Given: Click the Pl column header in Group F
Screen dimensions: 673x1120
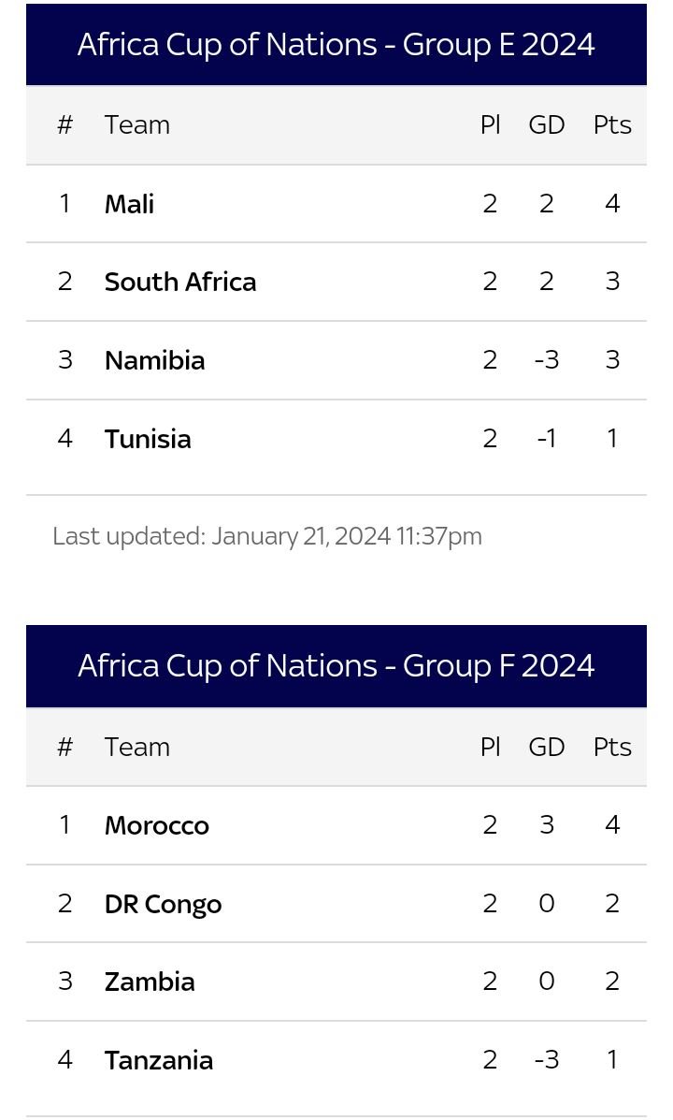Looking at the screenshot, I should 491,748.
